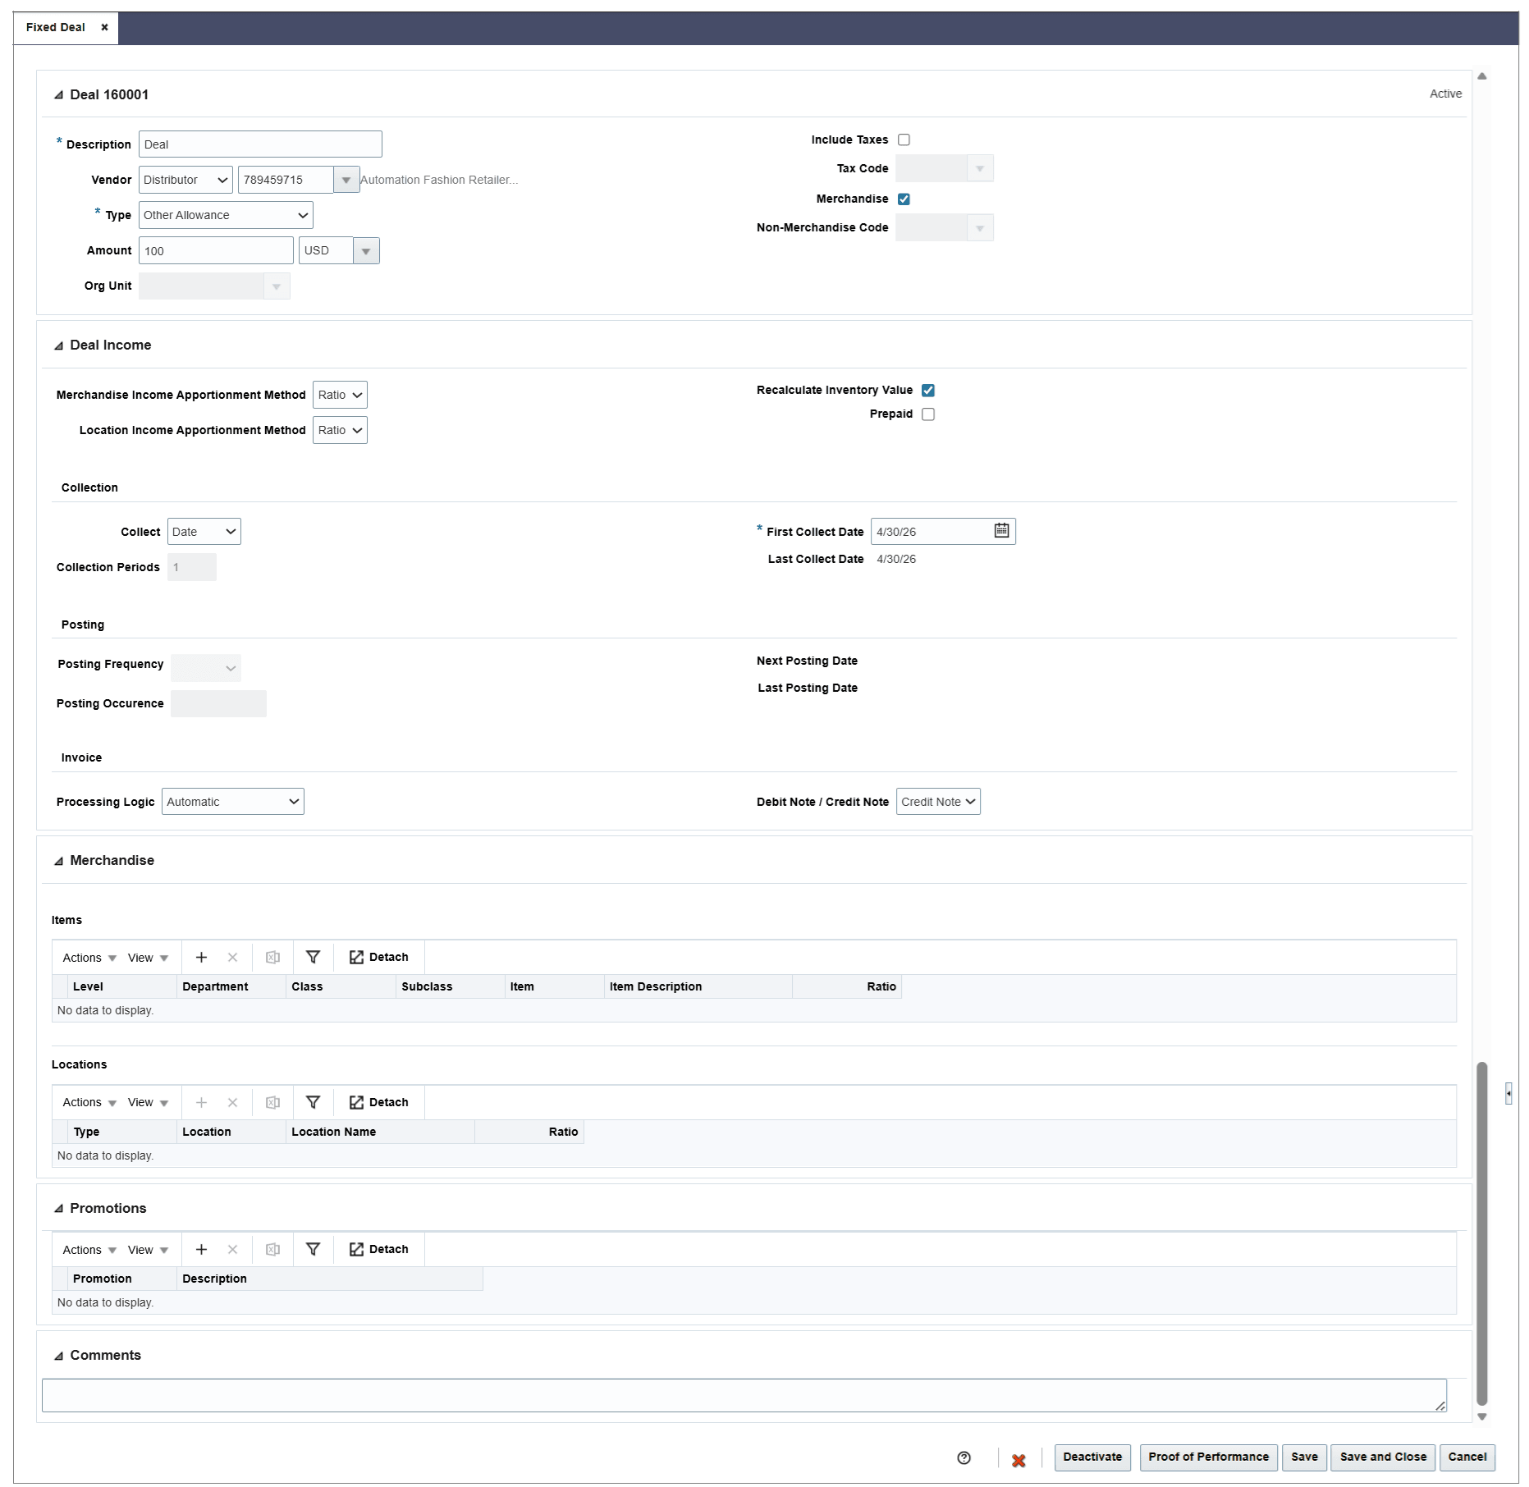Open Location Income Apportionment Method dropdown

click(340, 430)
